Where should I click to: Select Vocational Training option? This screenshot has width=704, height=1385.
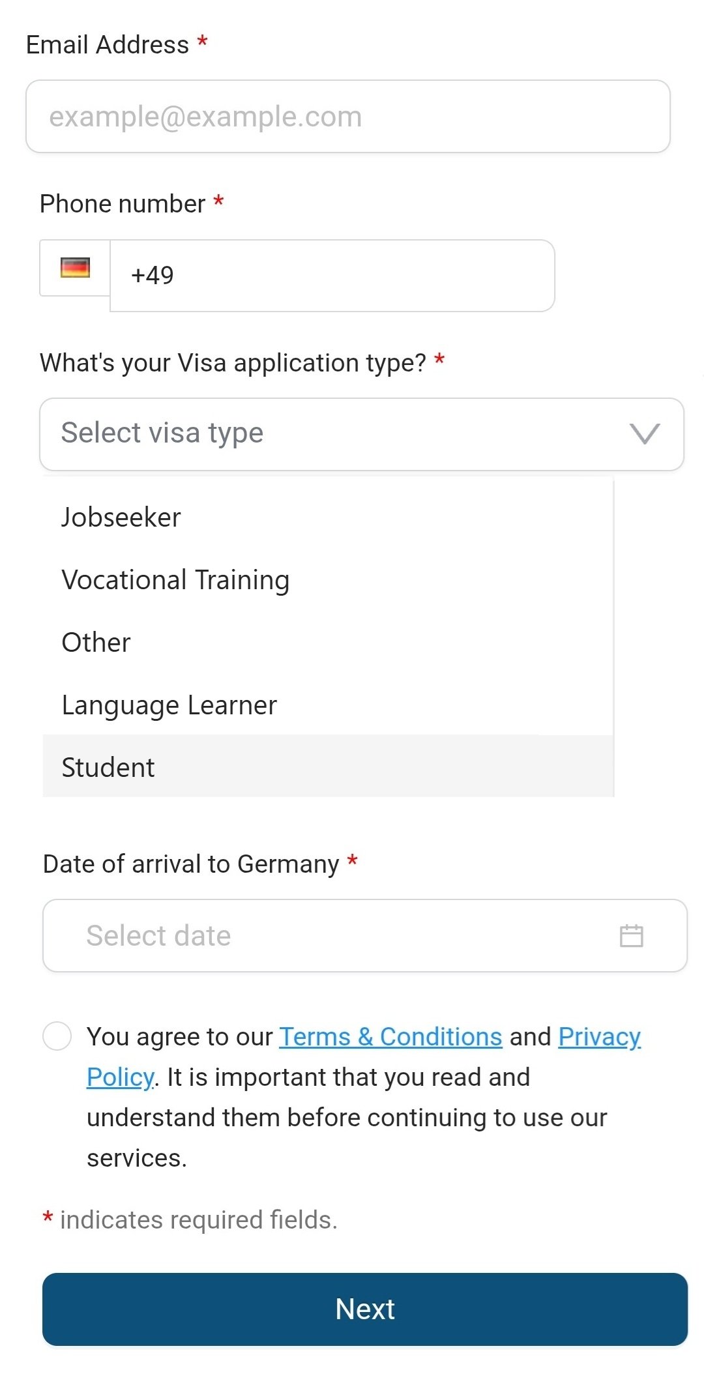[328, 580]
